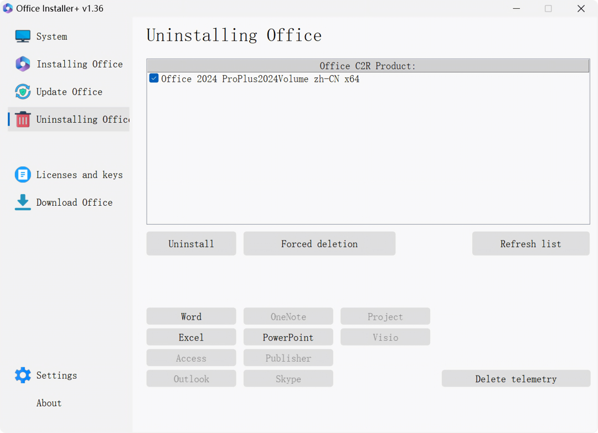Click the Office C2R Product header
The height and width of the screenshot is (433, 598).
(x=368, y=66)
